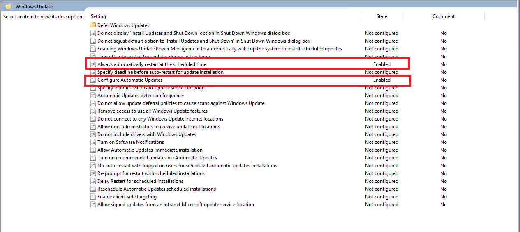Click policy icon beside Delay Restart for scheduled installations

point(93,181)
